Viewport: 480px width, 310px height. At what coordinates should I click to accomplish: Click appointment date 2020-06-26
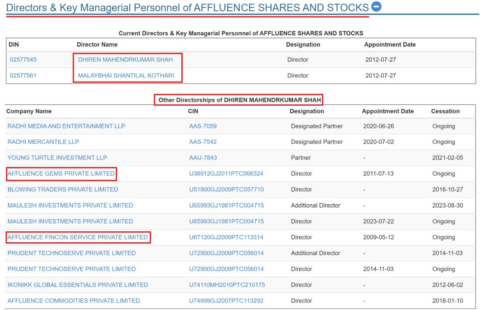point(378,126)
